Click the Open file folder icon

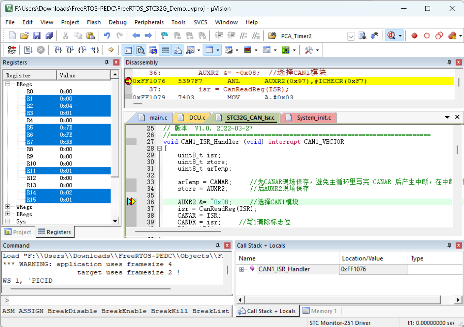click(x=24, y=36)
